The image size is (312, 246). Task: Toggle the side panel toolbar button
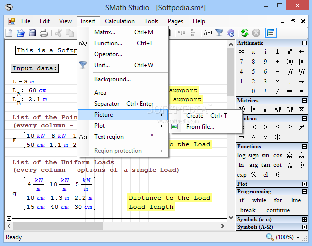tap(271, 33)
